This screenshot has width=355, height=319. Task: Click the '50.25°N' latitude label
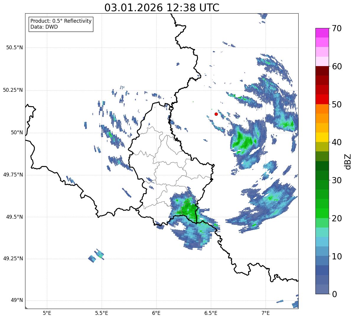(x=13, y=90)
